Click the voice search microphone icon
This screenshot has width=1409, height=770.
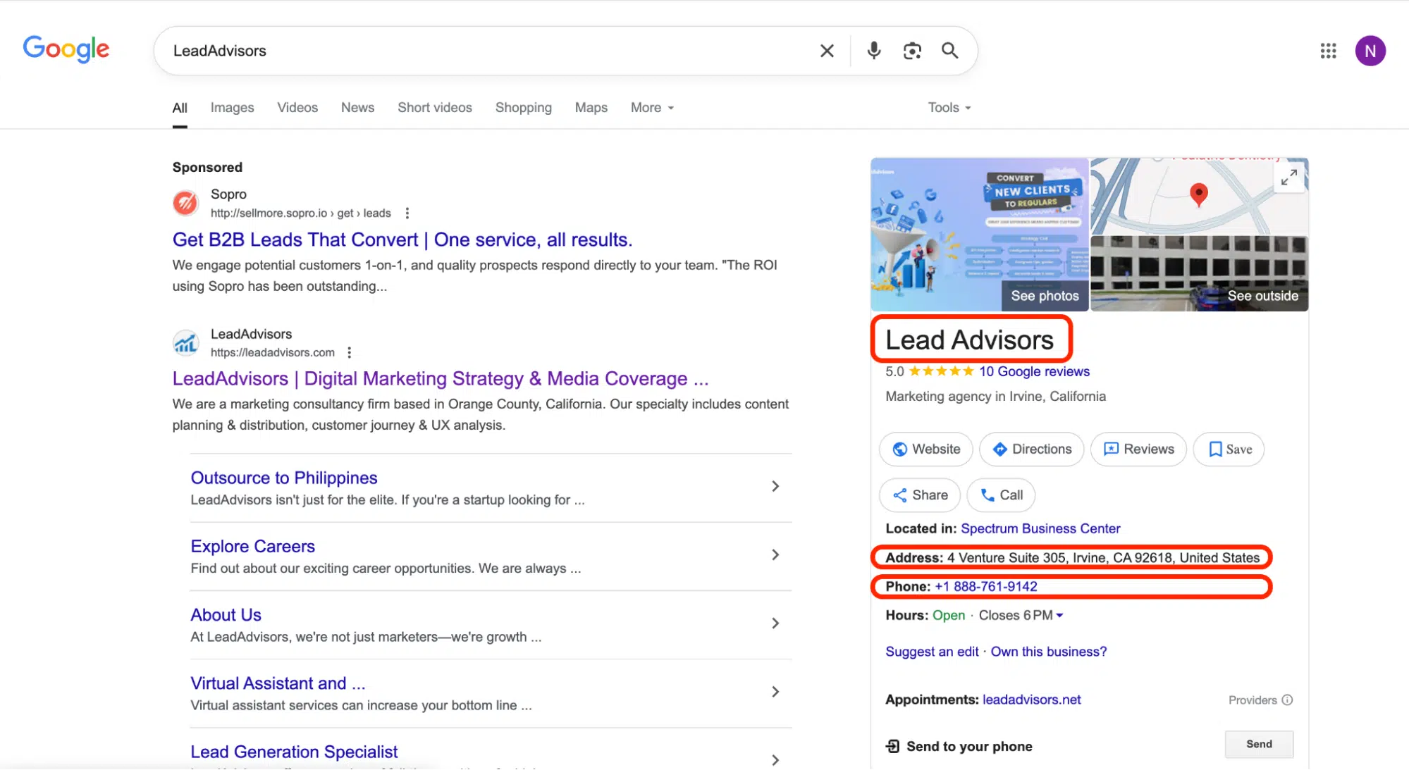tap(873, 50)
